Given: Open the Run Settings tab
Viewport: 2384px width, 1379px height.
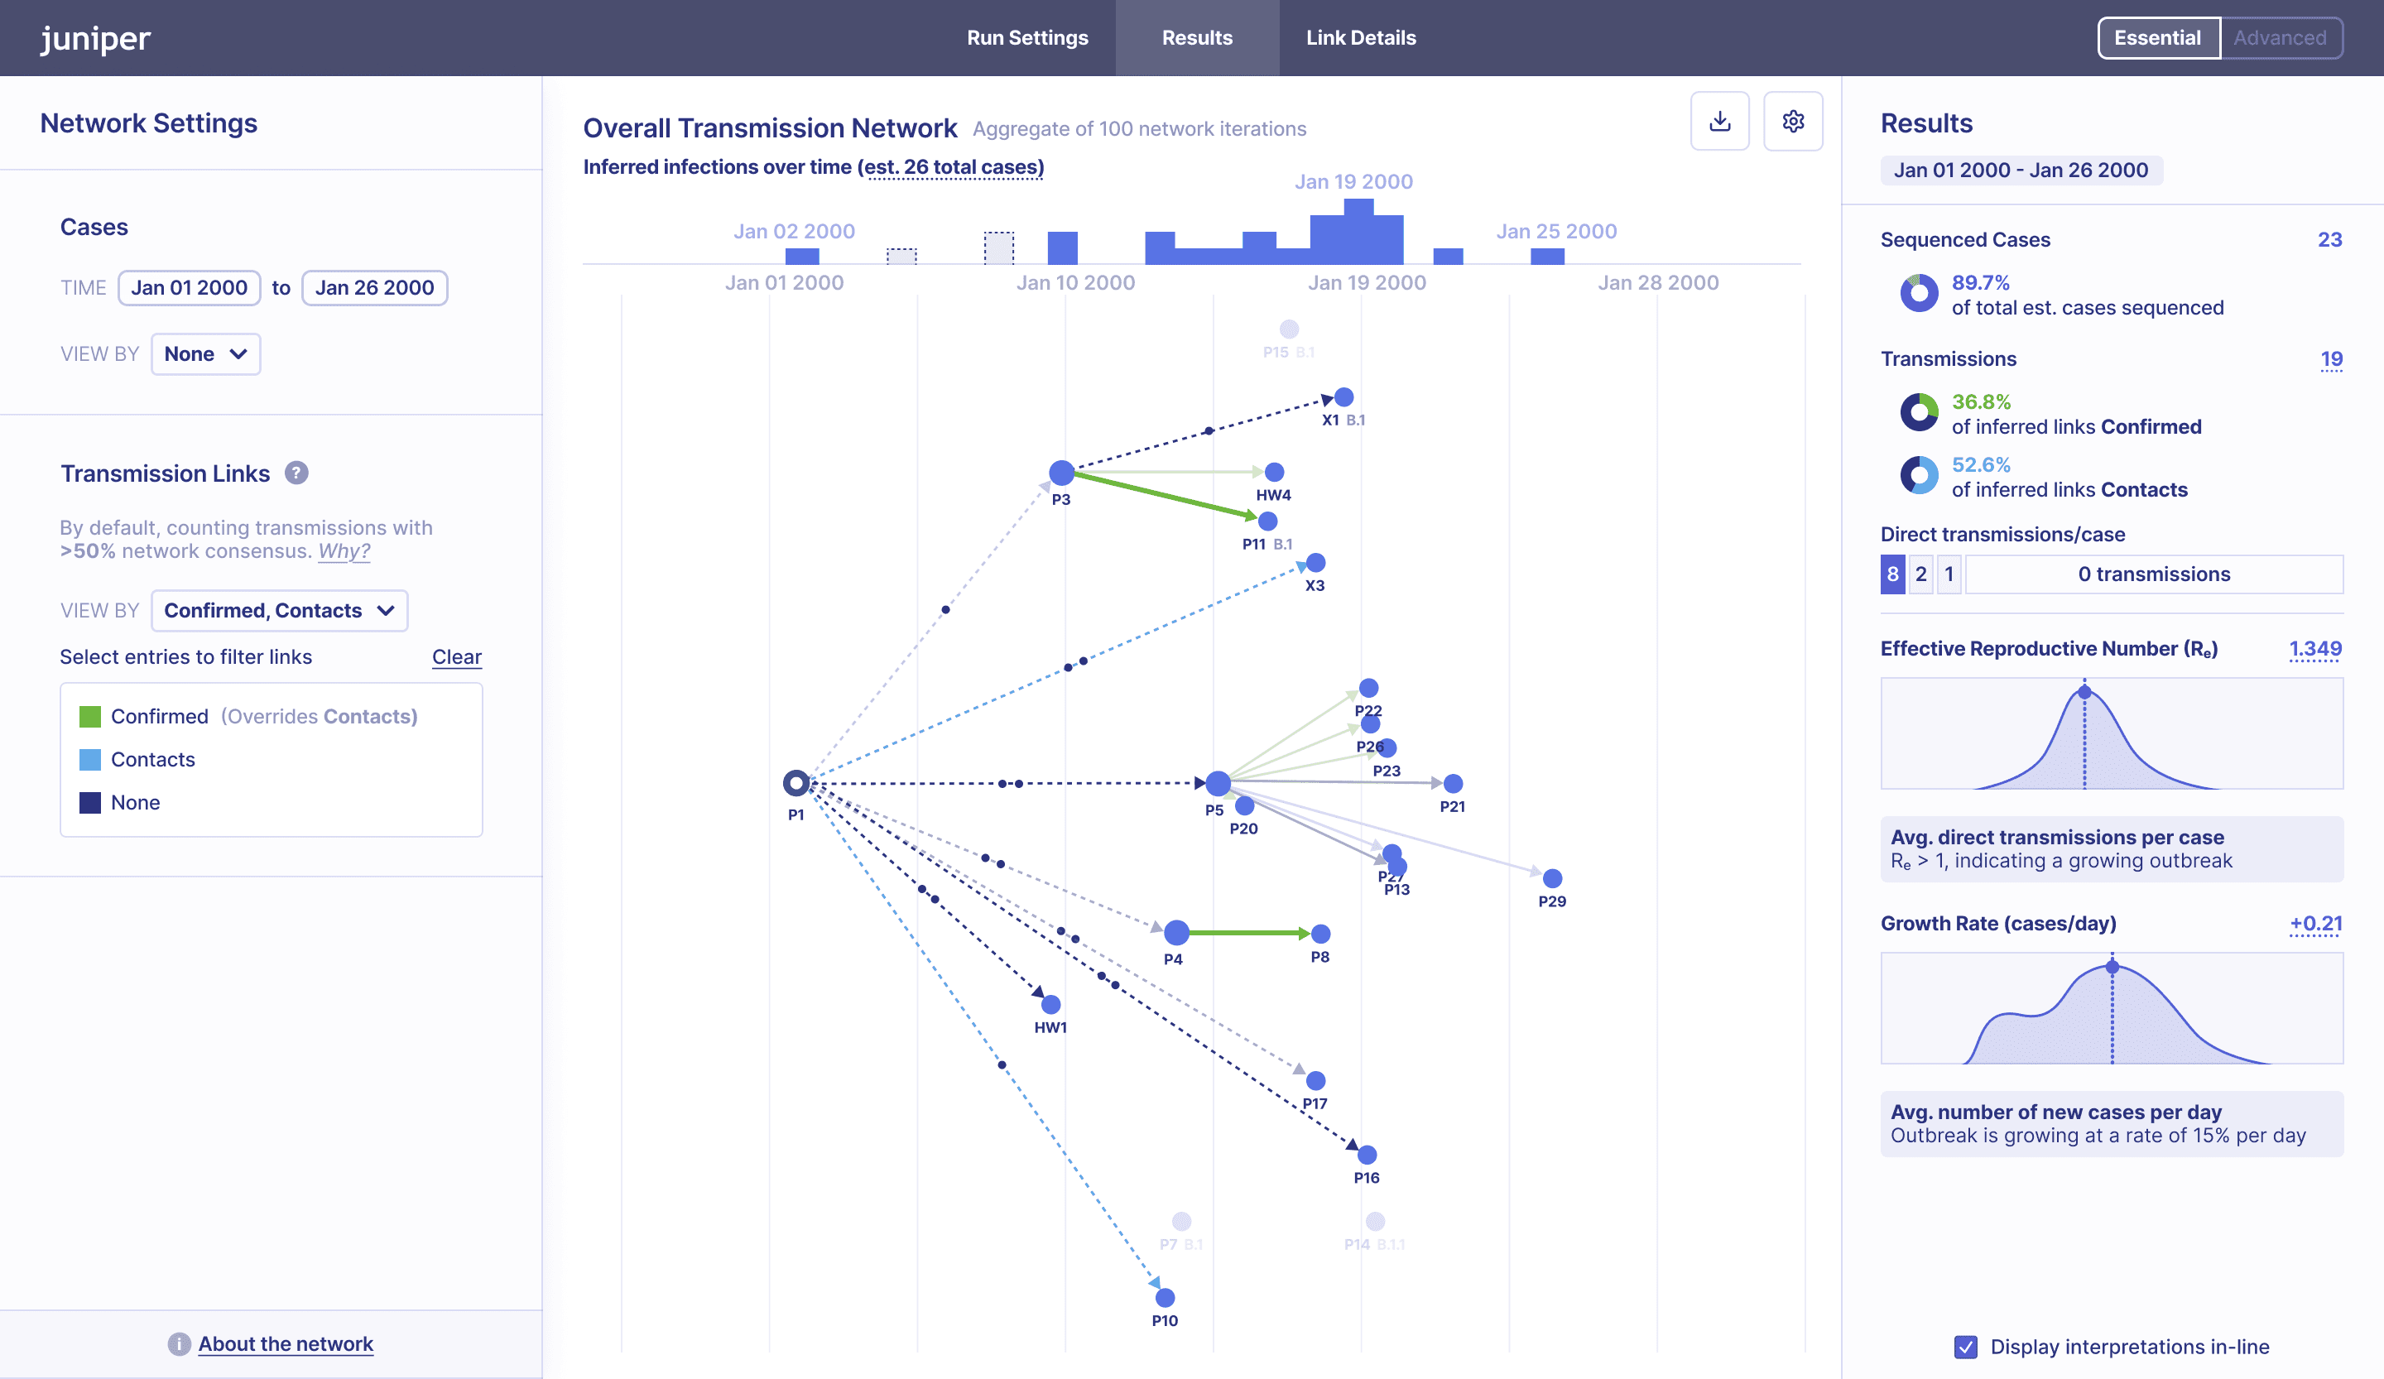Looking at the screenshot, I should coord(1027,38).
